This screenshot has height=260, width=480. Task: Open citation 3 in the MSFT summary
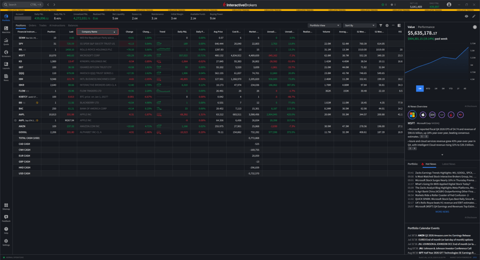coord(410,149)
